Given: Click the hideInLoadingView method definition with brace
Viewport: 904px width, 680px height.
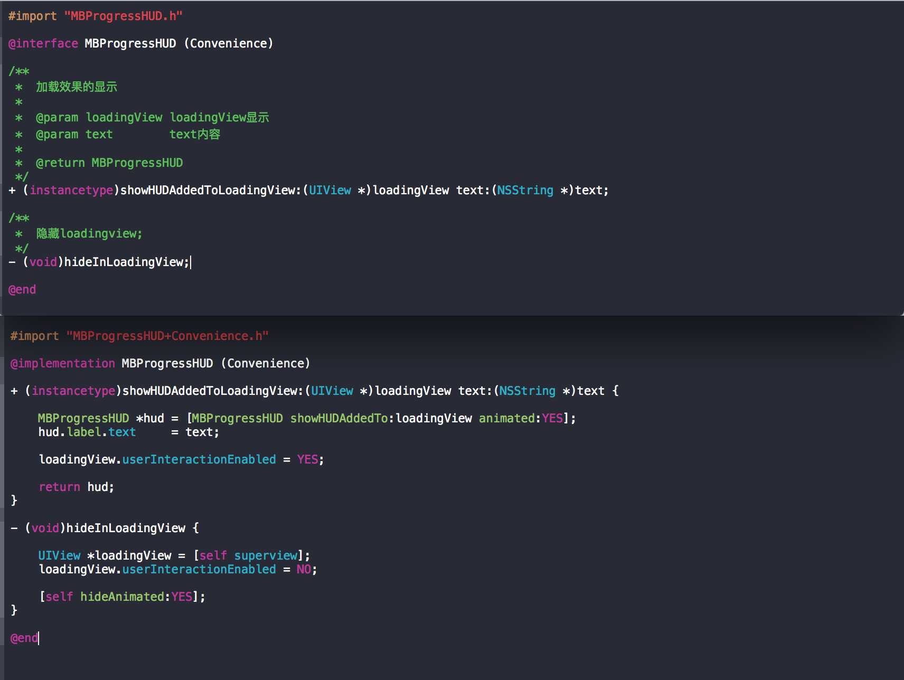Looking at the screenshot, I should tap(105, 528).
